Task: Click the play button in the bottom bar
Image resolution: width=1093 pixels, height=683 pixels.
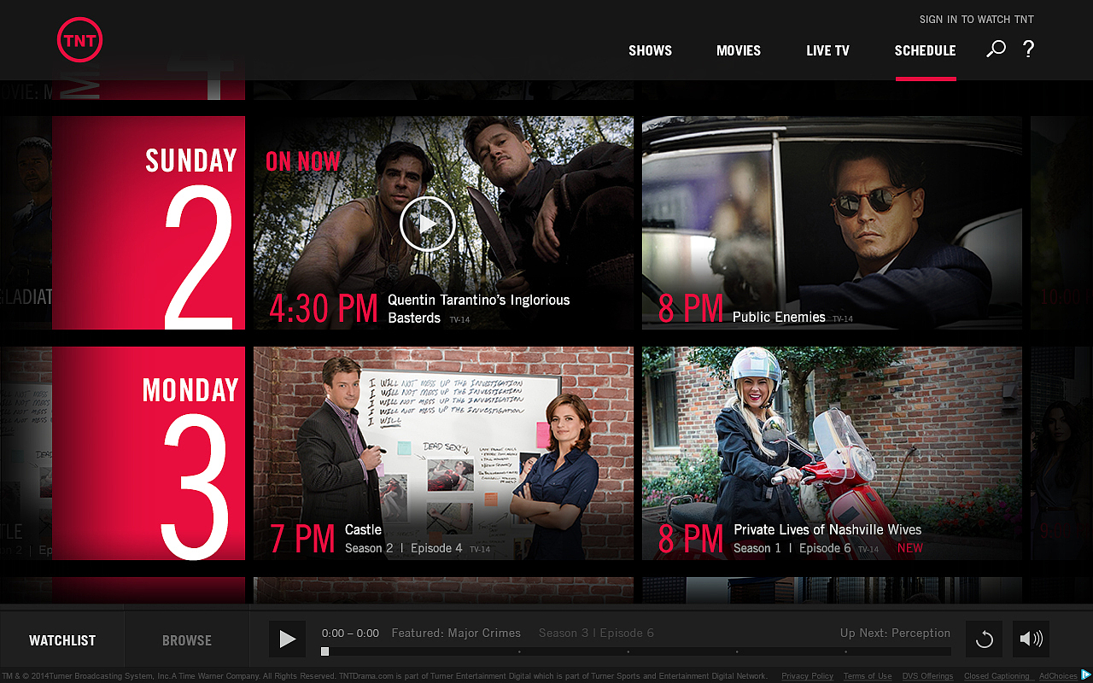Action: [287, 638]
